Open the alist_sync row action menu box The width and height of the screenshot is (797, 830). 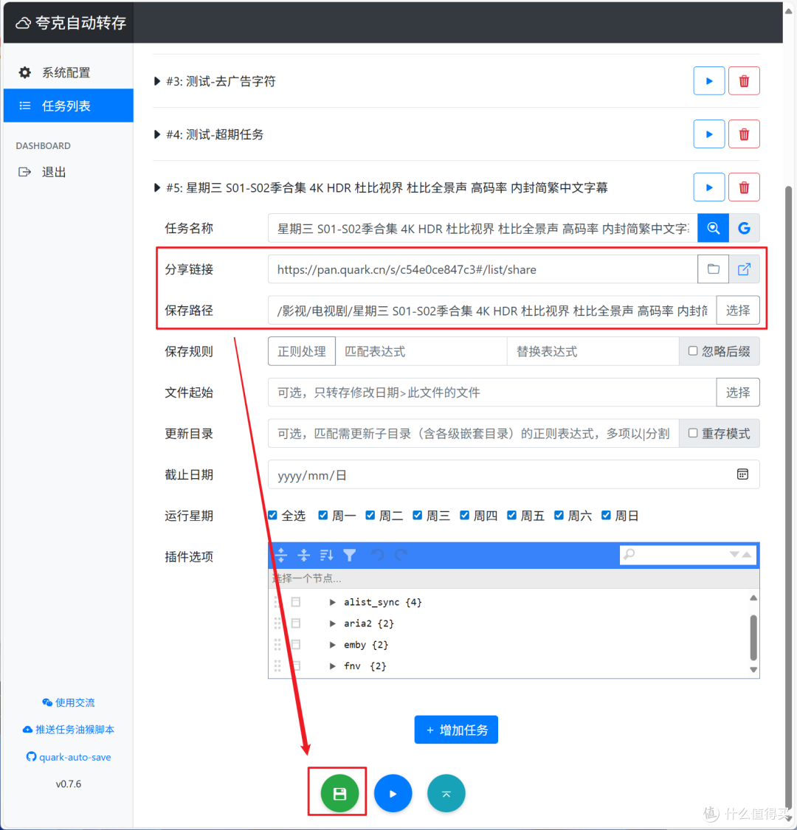pyautogui.click(x=296, y=602)
